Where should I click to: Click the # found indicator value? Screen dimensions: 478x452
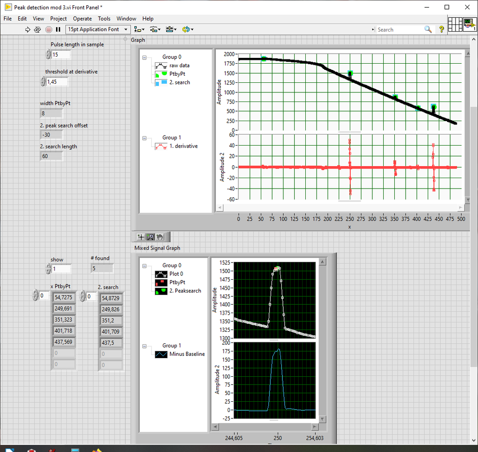(x=102, y=269)
